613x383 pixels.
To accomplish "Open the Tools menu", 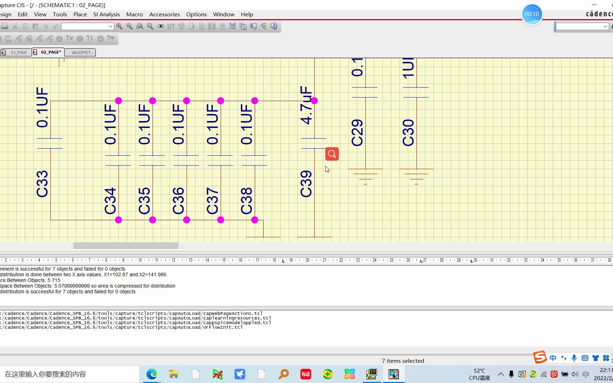I will coord(60,15).
